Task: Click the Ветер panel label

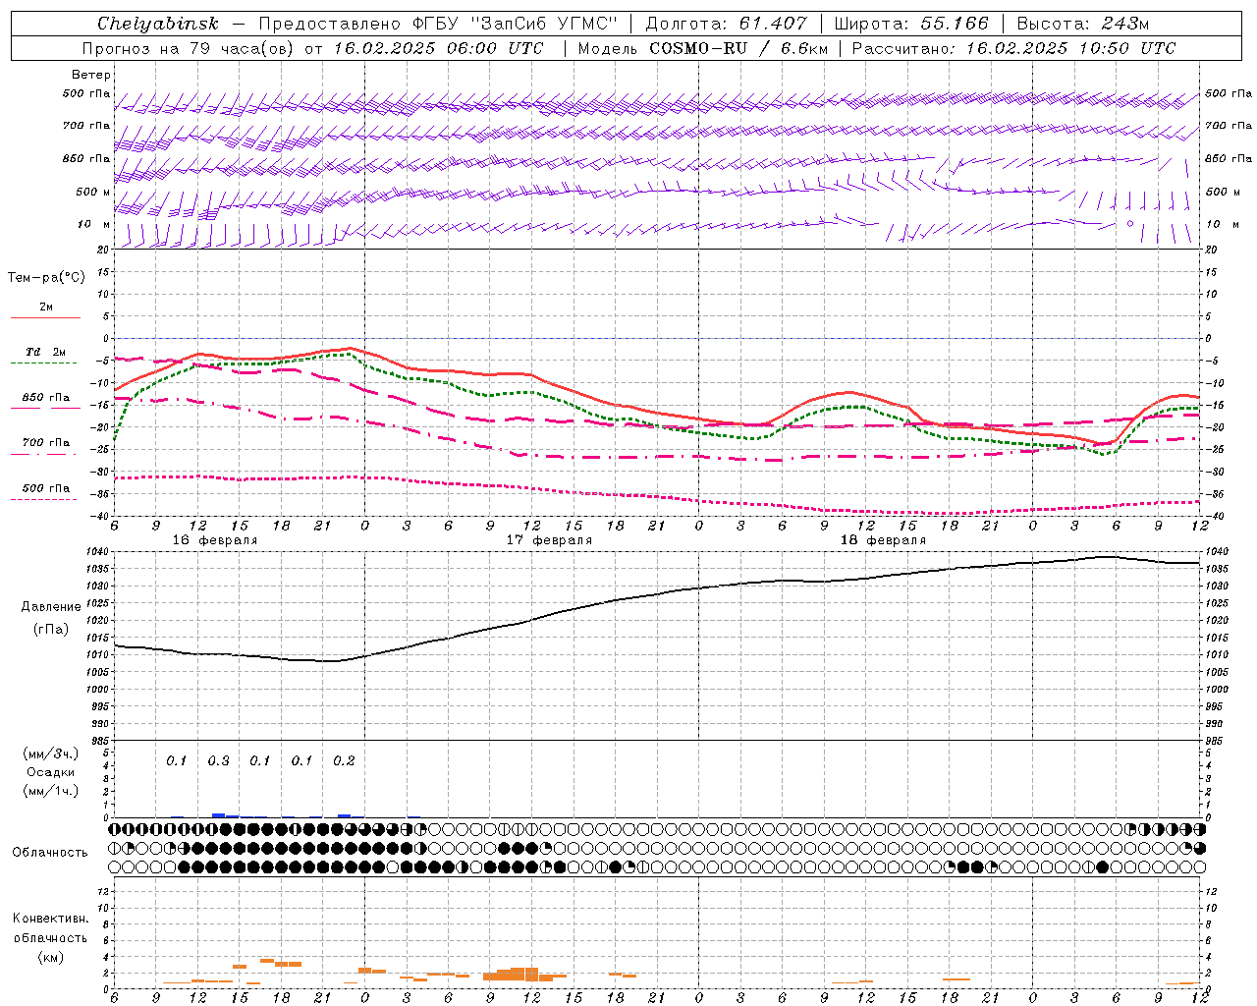Action: [x=91, y=75]
